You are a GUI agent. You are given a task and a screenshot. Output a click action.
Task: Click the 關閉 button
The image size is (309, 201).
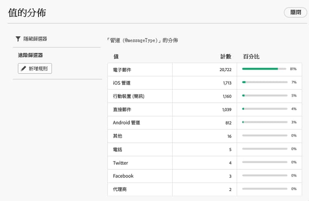click(x=295, y=12)
